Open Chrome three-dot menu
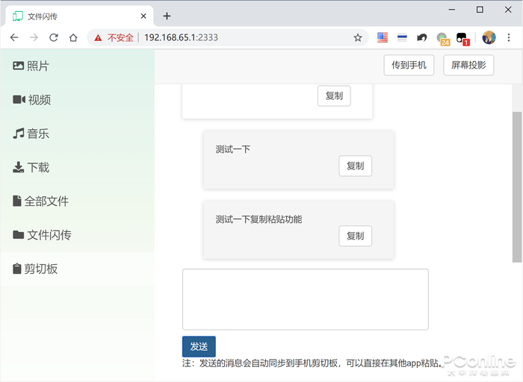 pyautogui.click(x=509, y=37)
